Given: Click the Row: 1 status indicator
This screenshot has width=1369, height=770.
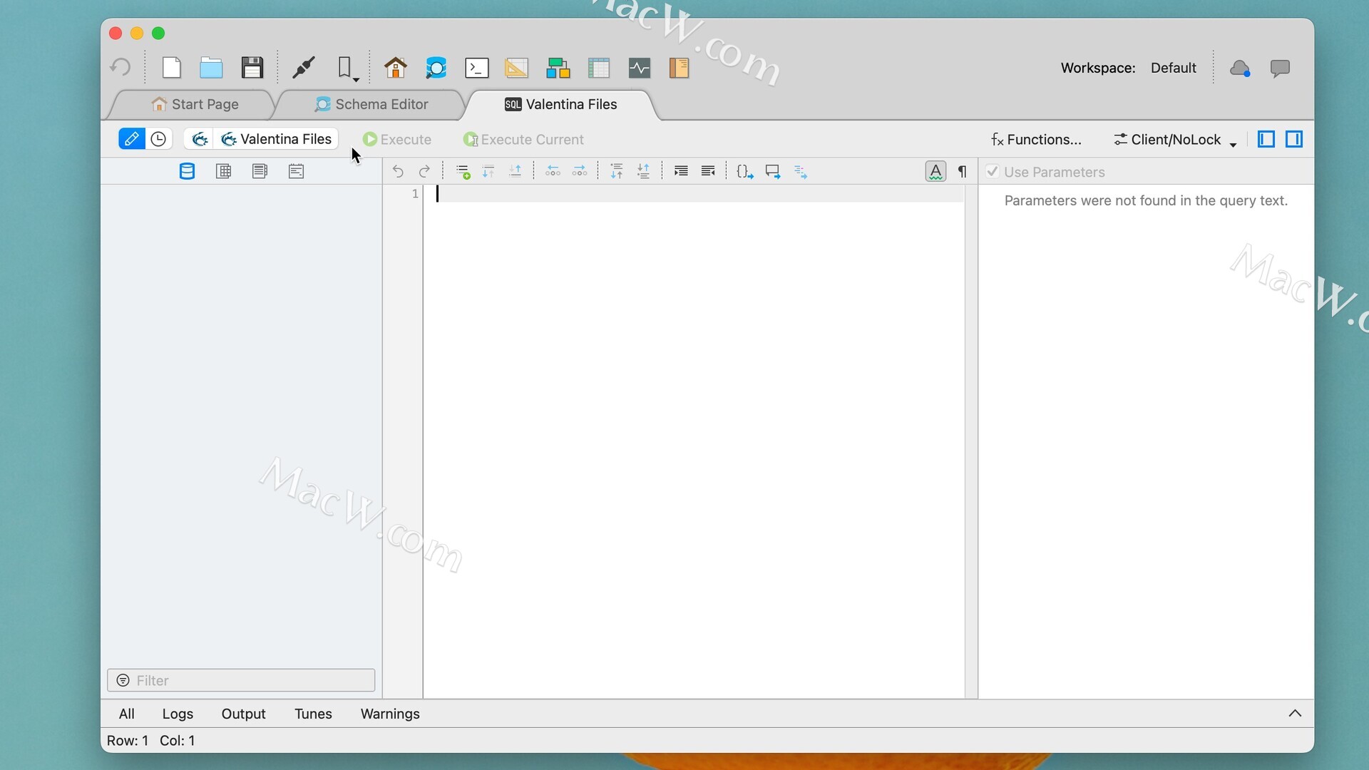Looking at the screenshot, I should [128, 741].
